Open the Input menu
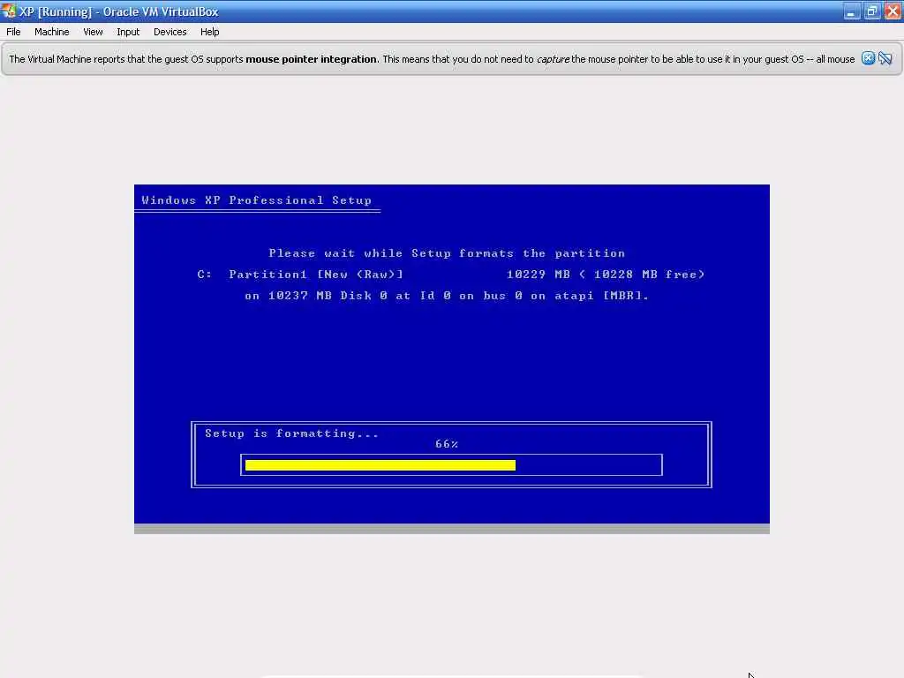The image size is (904, 678). point(128,32)
